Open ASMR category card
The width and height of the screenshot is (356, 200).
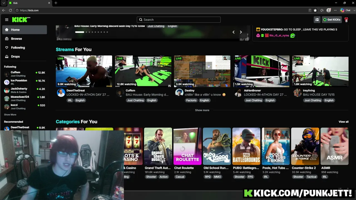point(335,146)
